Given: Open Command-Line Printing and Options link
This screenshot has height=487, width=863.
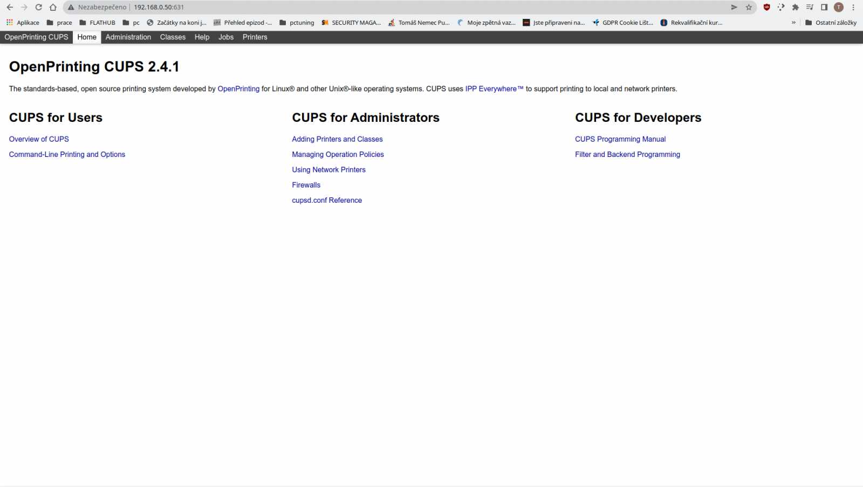Looking at the screenshot, I should click(x=67, y=154).
